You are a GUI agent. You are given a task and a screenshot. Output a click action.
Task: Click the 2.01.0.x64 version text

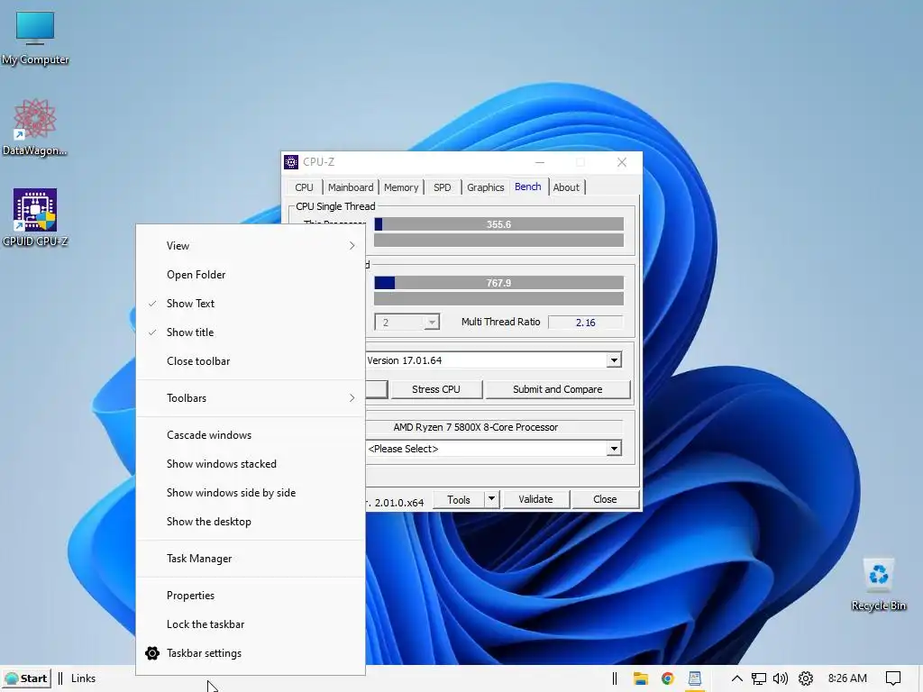pyautogui.click(x=399, y=503)
